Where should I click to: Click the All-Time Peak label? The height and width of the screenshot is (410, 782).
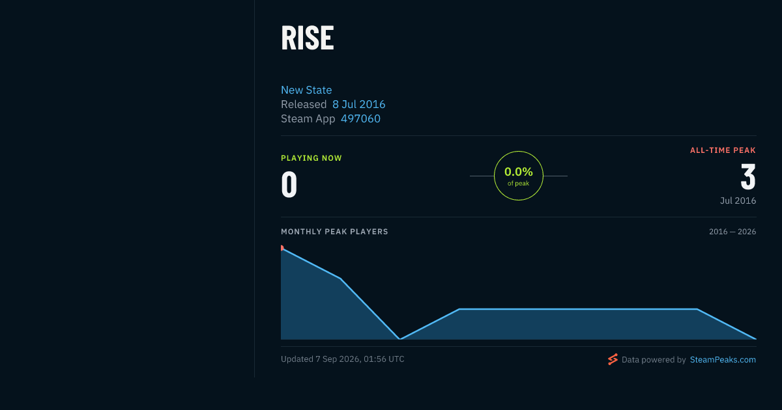(x=723, y=150)
